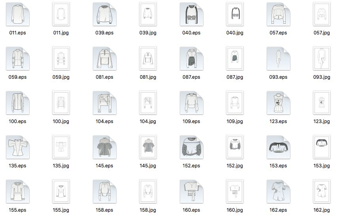This screenshot has width=339, height=220.
Task: Select the 155.jpg thumbnail
Action: point(61,192)
